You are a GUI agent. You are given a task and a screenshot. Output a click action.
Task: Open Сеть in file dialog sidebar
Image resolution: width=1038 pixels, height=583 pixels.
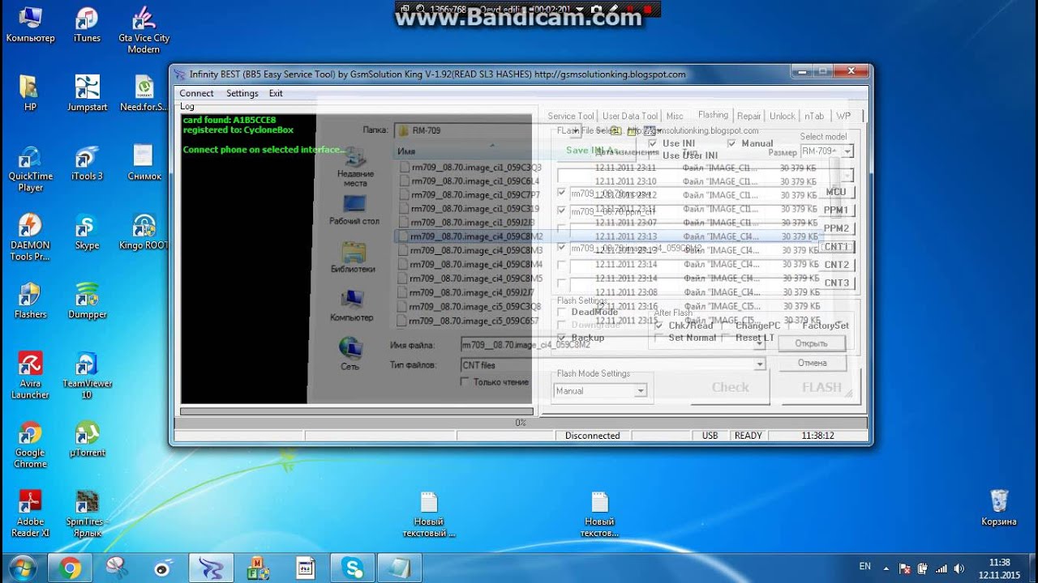350,354
